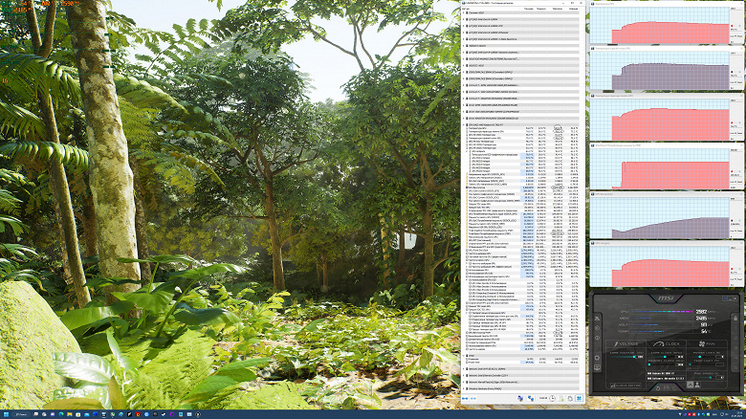Viewport: 746px width, 419px height.
Task: Click the Power Limit value input box
Action: (719, 357)
